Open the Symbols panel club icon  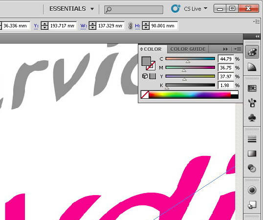pos(252,118)
